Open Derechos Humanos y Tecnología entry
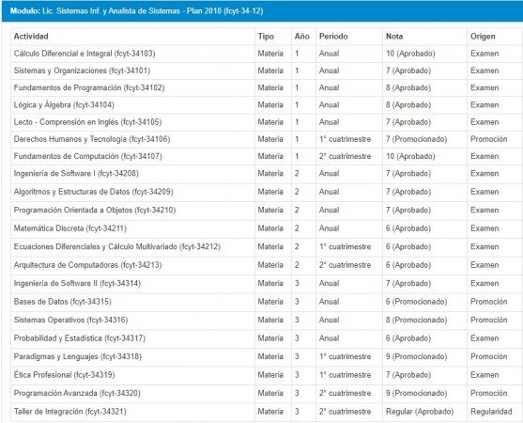This screenshot has width=523, height=423. [x=92, y=139]
